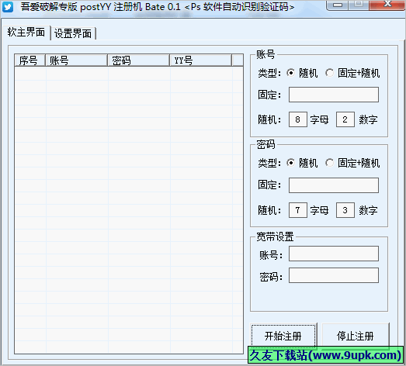This screenshot has width=406, height=366.
Task: Sort list by 序号 column header
Action: 29,60
